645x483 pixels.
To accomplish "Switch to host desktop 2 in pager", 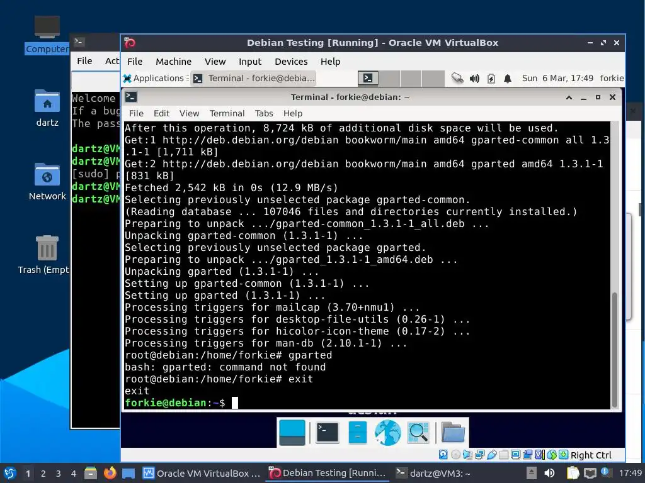I will coord(43,474).
